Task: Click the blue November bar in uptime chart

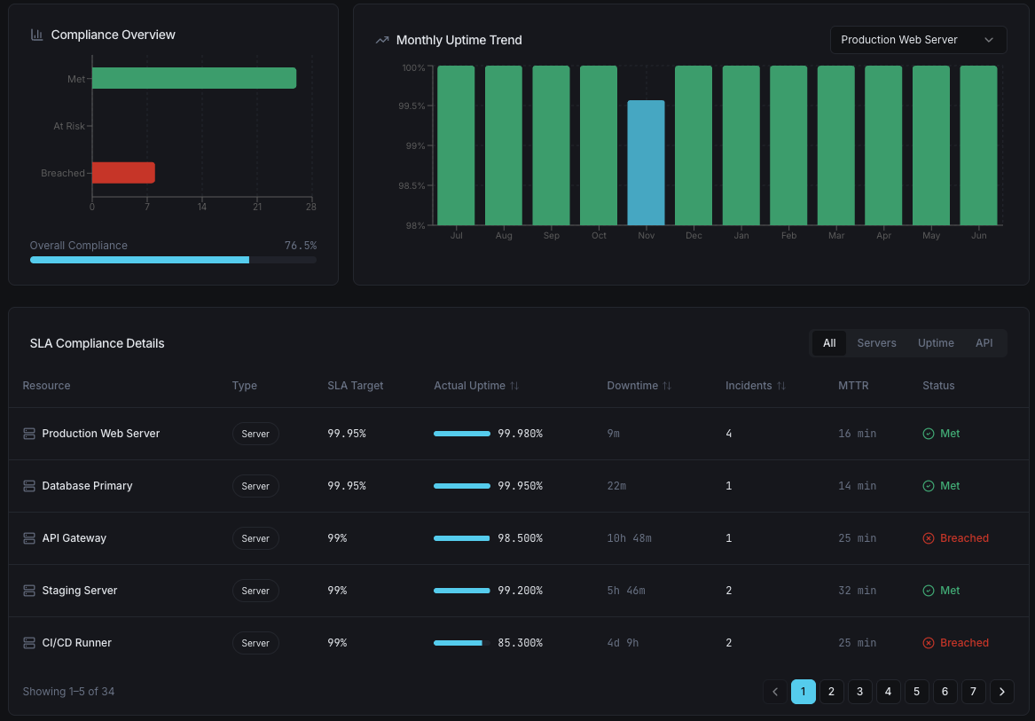Action: 646,162
